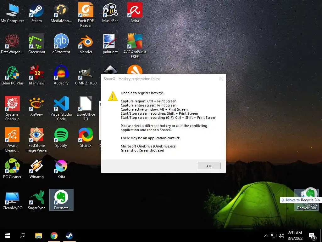Select the paint.net desktop shortcut

(x=110, y=44)
